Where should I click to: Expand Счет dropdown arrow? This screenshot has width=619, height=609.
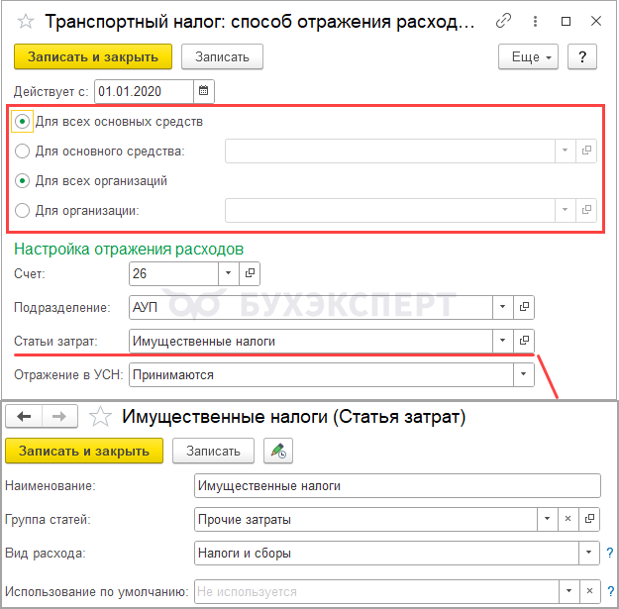[x=229, y=273]
